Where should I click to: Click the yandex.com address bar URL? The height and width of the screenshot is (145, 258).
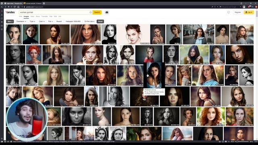35,7
